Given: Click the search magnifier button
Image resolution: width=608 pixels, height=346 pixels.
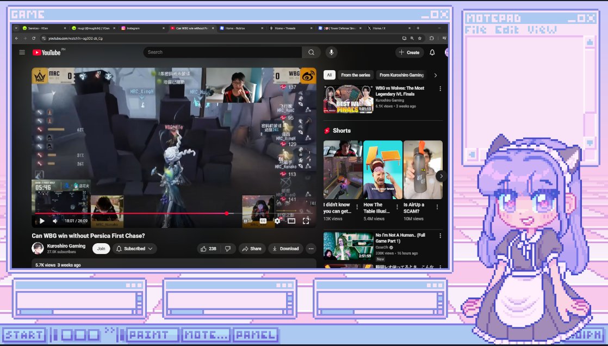Looking at the screenshot, I should (x=312, y=52).
